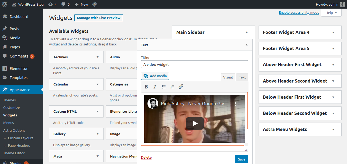Expand the Calendar widget
347x164 pixels.
[98, 84]
